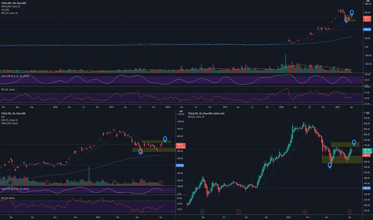Click the E earnings marker near Apr on Heikin Ashi chart
373x220 pixels.
click(x=350, y=212)
